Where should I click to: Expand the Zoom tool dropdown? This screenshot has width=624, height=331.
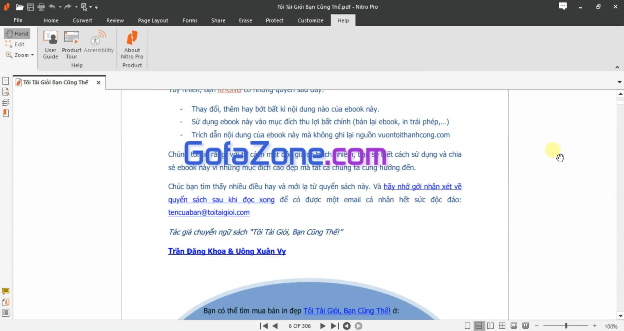(33, 55)
